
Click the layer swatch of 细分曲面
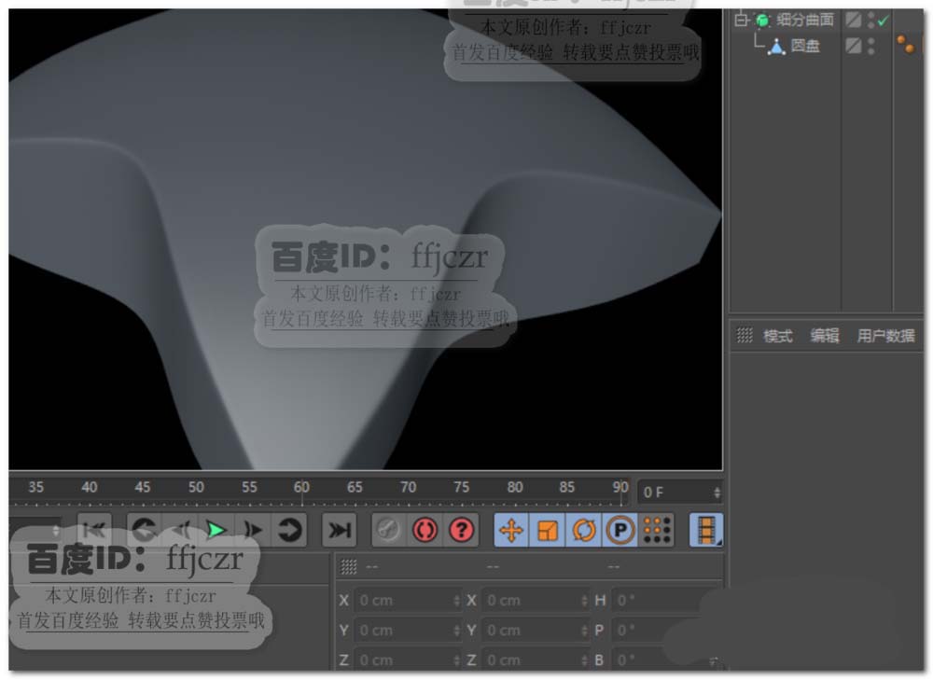tap(854, 21)
